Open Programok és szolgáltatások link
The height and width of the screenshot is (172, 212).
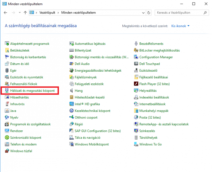click(x=30, y=124)
